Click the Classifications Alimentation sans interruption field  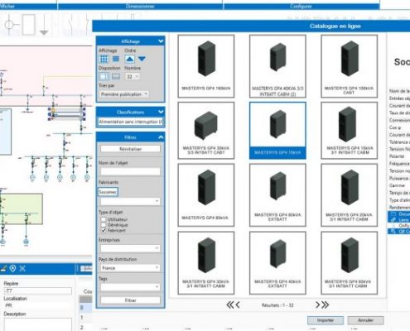coord(130,122)
